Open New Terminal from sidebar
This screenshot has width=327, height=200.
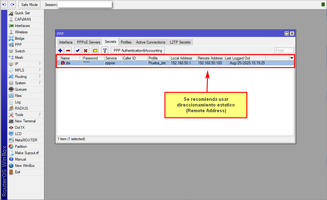(25, 121)
